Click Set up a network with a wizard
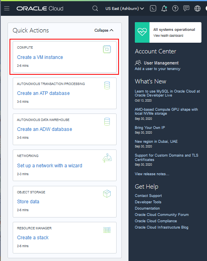 tap(50, 166)
